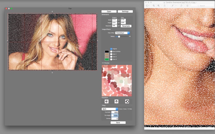The image size is (215, 134).
Task: Click the flip vertical transform icon
Action: point(116,102)
